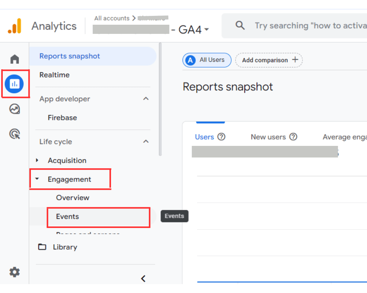Open the Reports bar-chart icon
Viewport: 367px width, 293px height.
(14, 84)
